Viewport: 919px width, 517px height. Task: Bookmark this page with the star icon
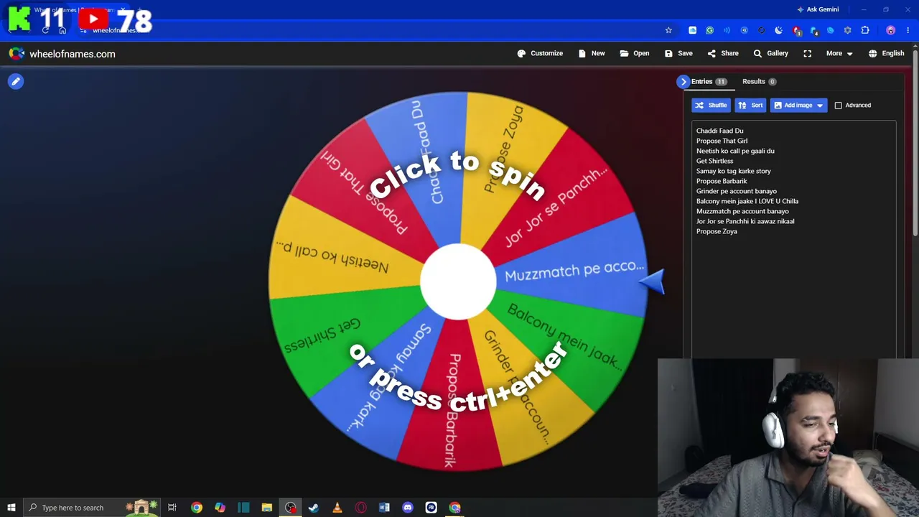click(x=668, y=30)
